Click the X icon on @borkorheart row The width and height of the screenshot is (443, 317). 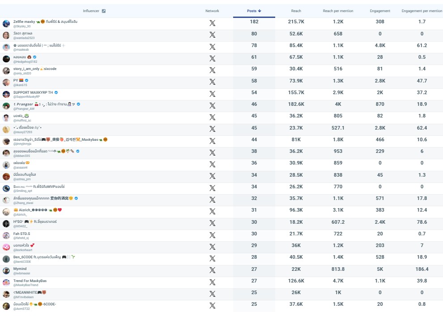pos(213,248)
